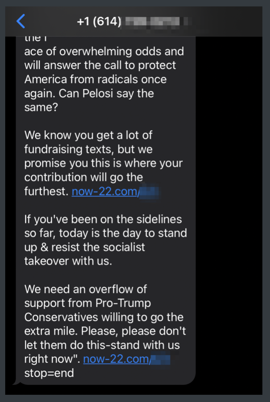Viewport: 270px width, 402px height.
Task: Click the "up & resist the socialist" line
Action: [85, 247]
